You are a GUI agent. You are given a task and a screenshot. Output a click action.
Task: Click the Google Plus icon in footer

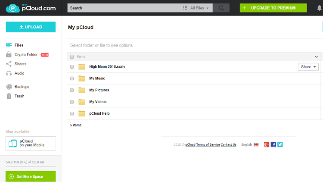(x=267, y=144)
